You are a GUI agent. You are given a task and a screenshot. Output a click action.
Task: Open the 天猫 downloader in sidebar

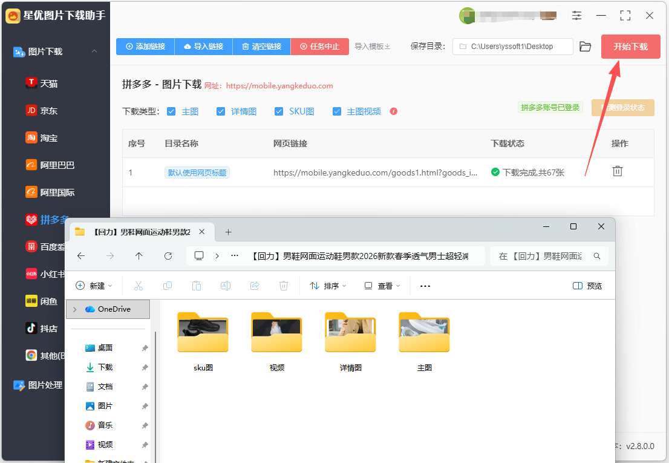(x=42, y=83)
